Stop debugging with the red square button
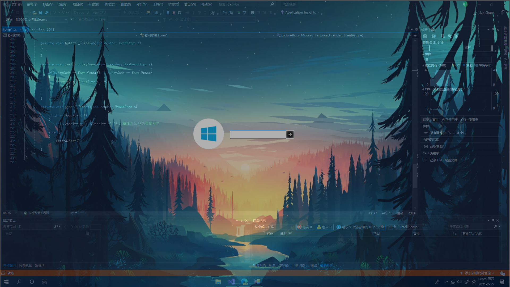This screenshot has width=510, height=287. pos(173,12)
